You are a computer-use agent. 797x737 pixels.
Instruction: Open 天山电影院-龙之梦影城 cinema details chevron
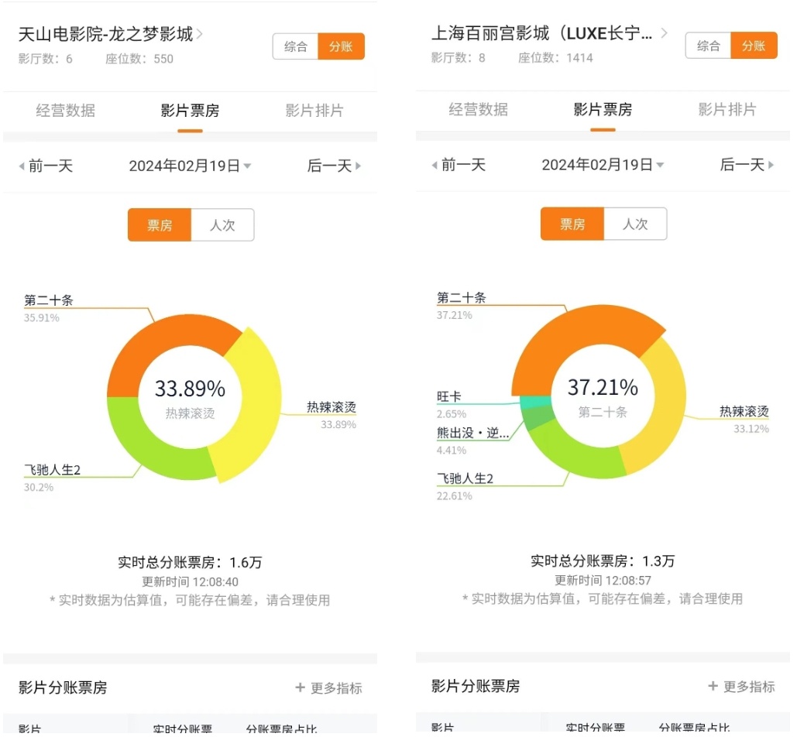201,34
